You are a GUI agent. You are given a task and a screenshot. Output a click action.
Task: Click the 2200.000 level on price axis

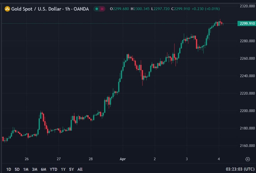click(x=247, y=111)
